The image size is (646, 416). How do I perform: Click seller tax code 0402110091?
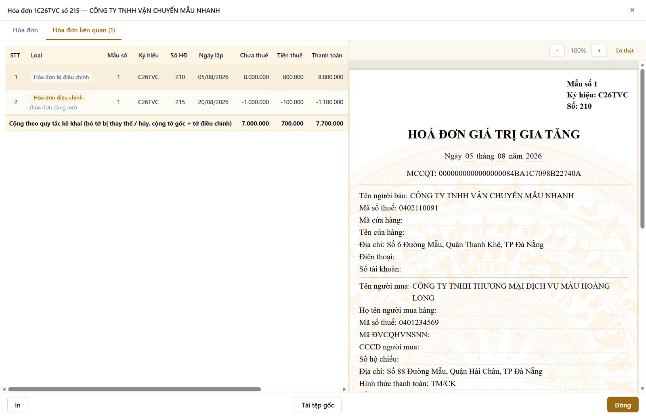[x=418, y=208]
